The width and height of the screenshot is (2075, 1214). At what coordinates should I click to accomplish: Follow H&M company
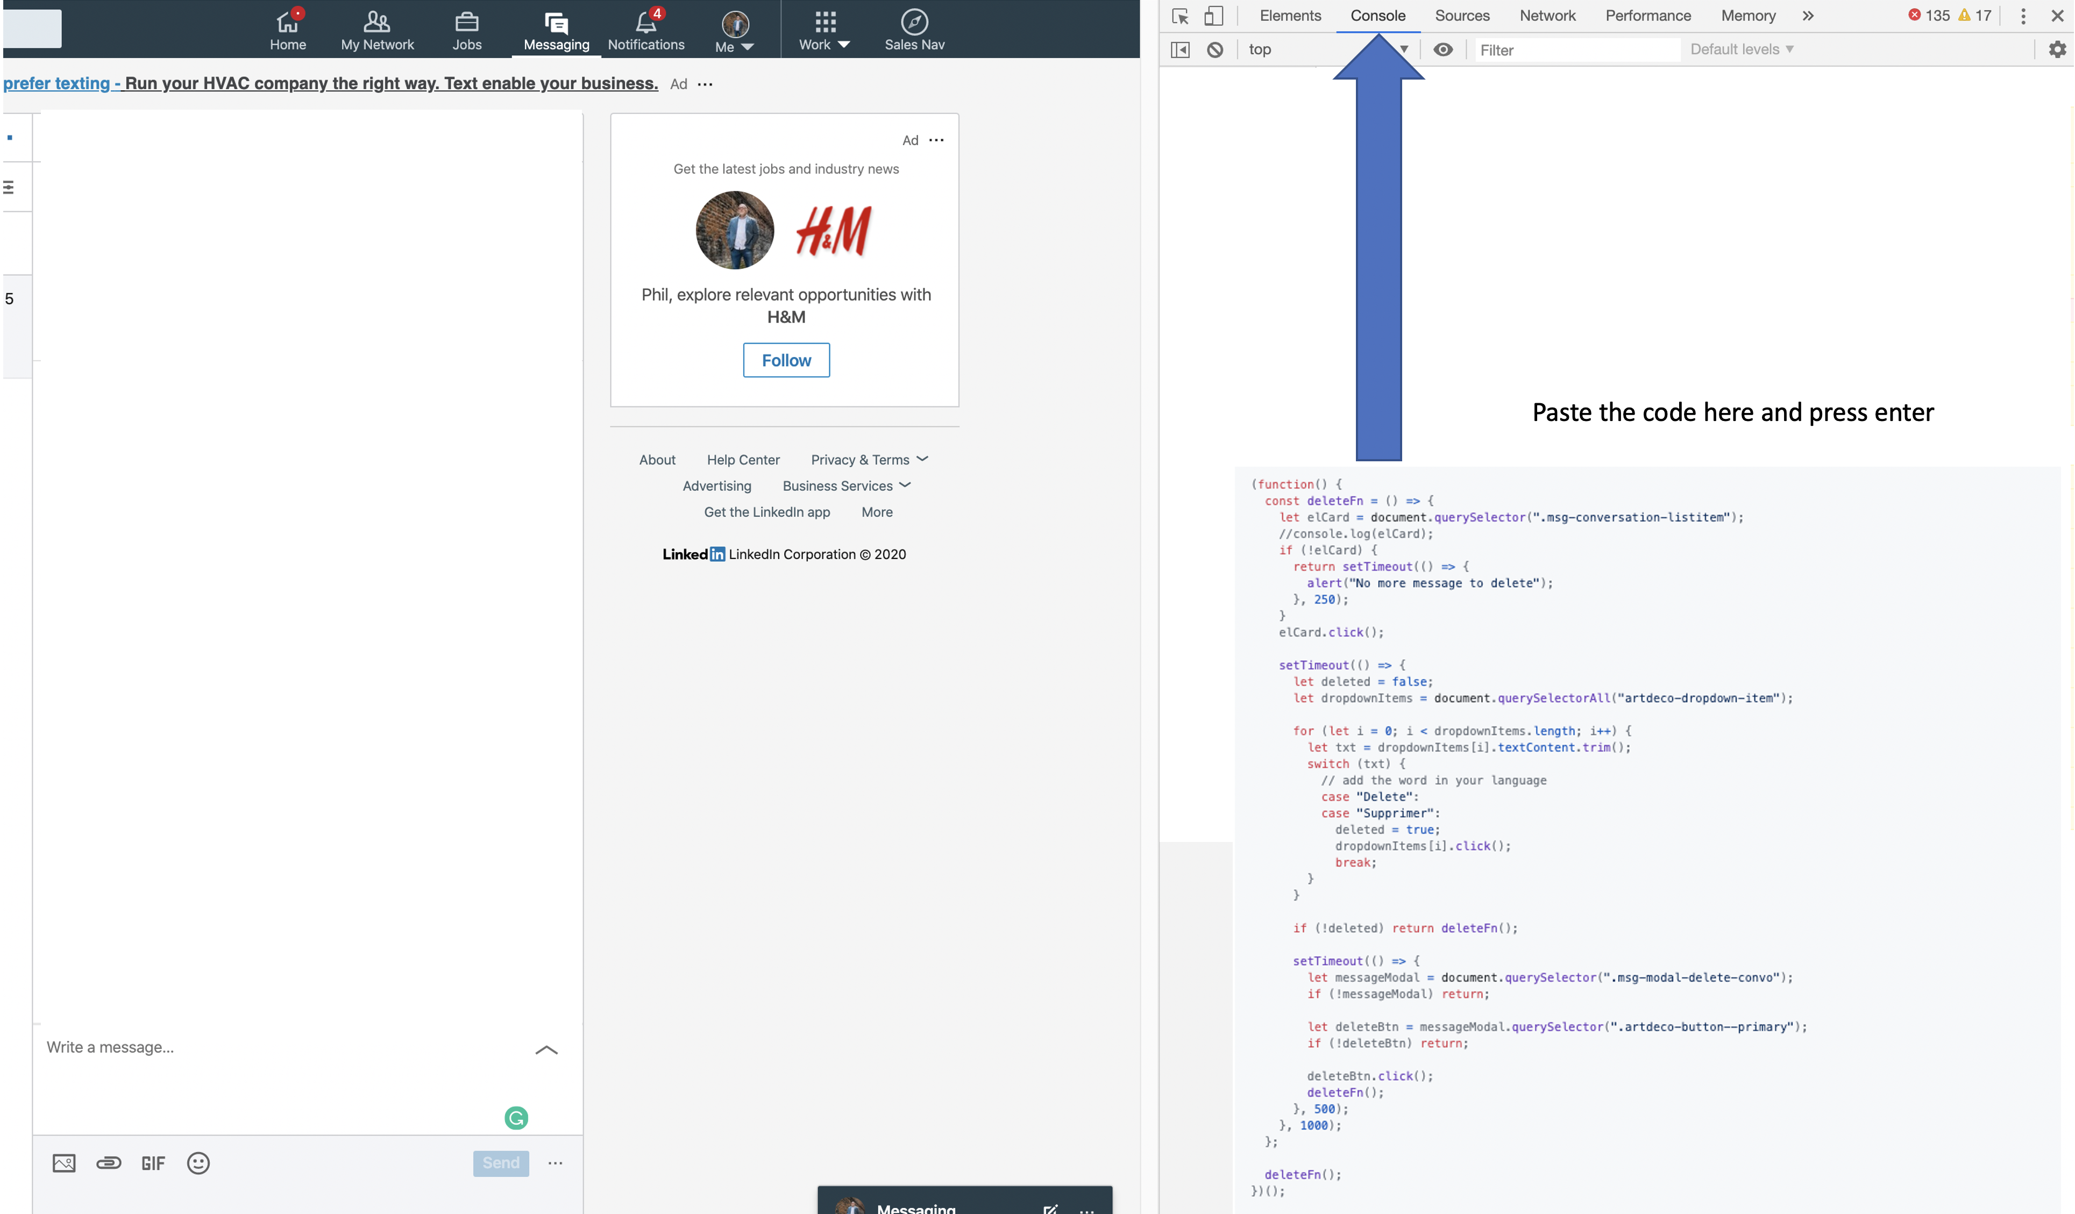pos(786,360)
